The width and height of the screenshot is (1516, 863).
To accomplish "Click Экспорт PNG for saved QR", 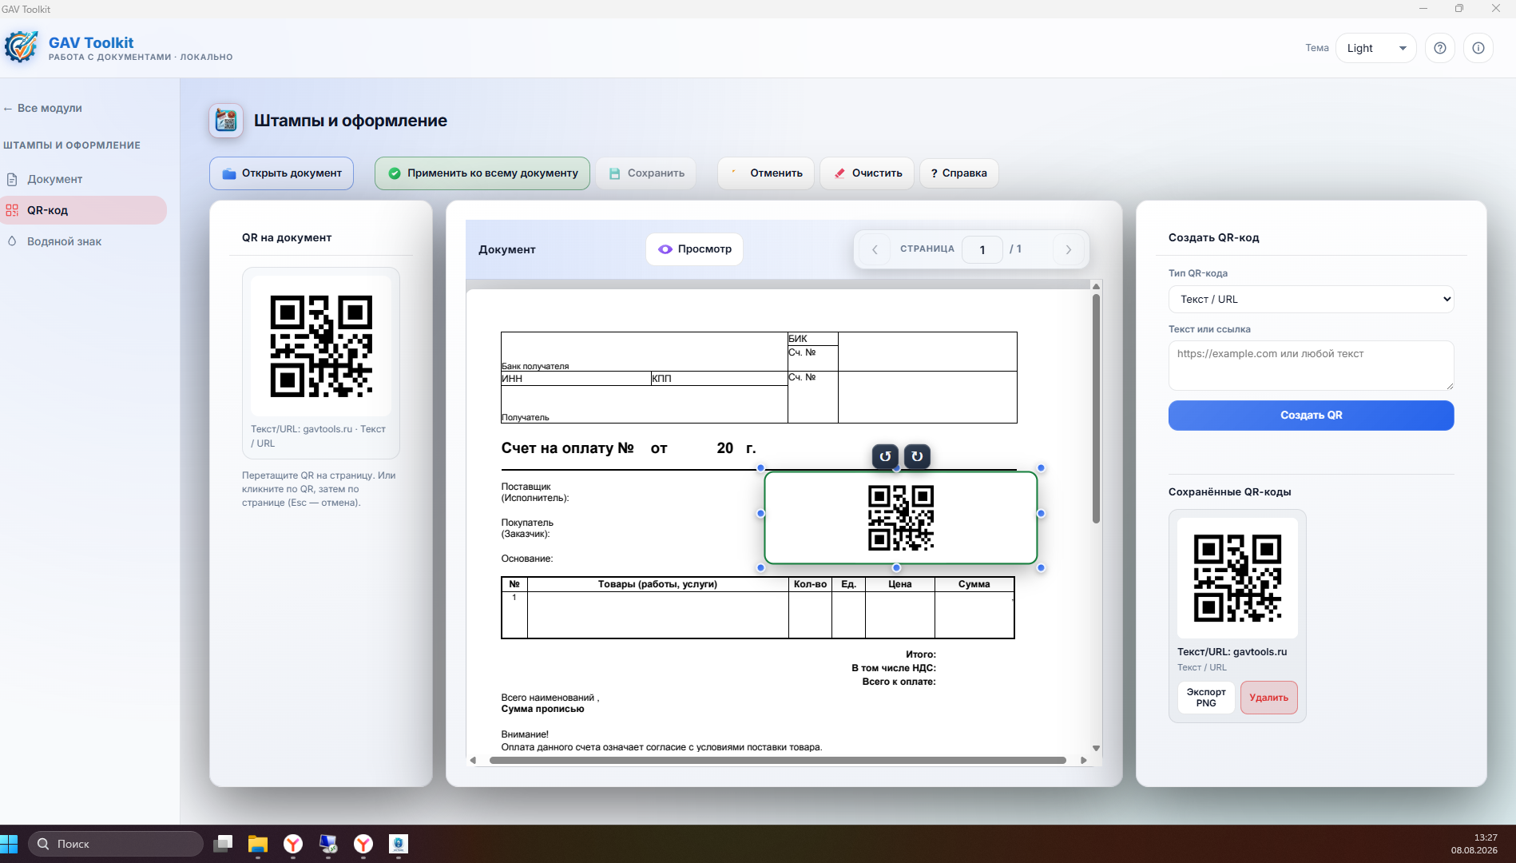I will 1206,698.
